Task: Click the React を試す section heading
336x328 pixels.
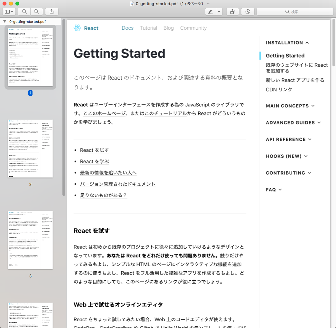Action: 91,231
